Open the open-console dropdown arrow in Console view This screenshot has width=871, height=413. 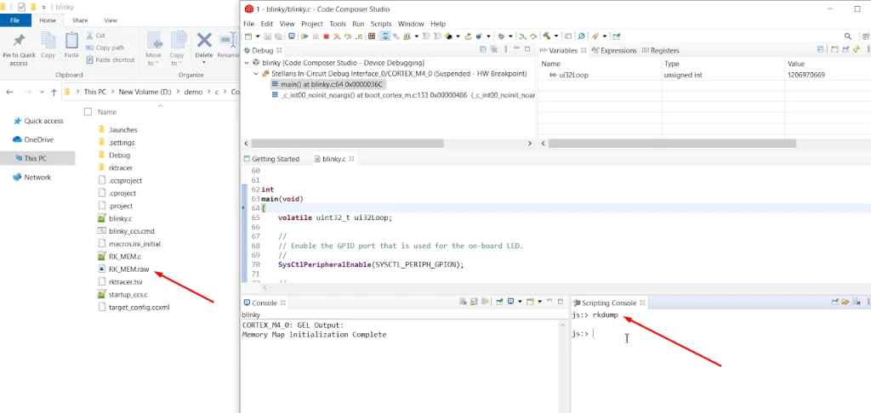click(540, 302)
